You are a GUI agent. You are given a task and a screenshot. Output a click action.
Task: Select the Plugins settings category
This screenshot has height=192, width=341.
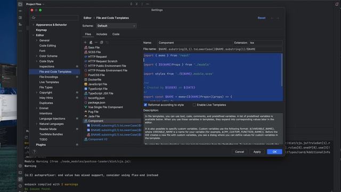pyautogui.click(x=41, y=145)
